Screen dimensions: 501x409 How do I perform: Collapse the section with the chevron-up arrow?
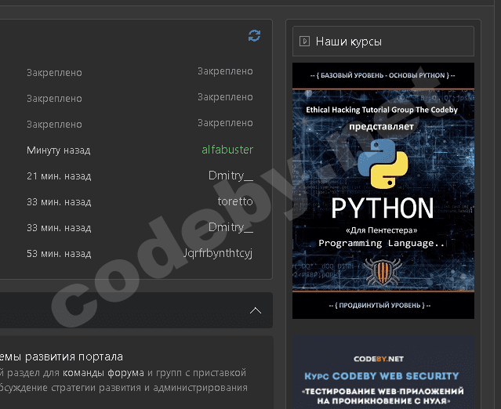tap(256, 310)
